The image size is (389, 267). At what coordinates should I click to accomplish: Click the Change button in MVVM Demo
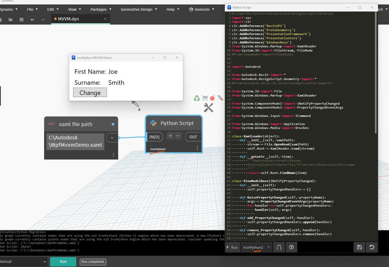pyautogui.click(x=90, y=93)
